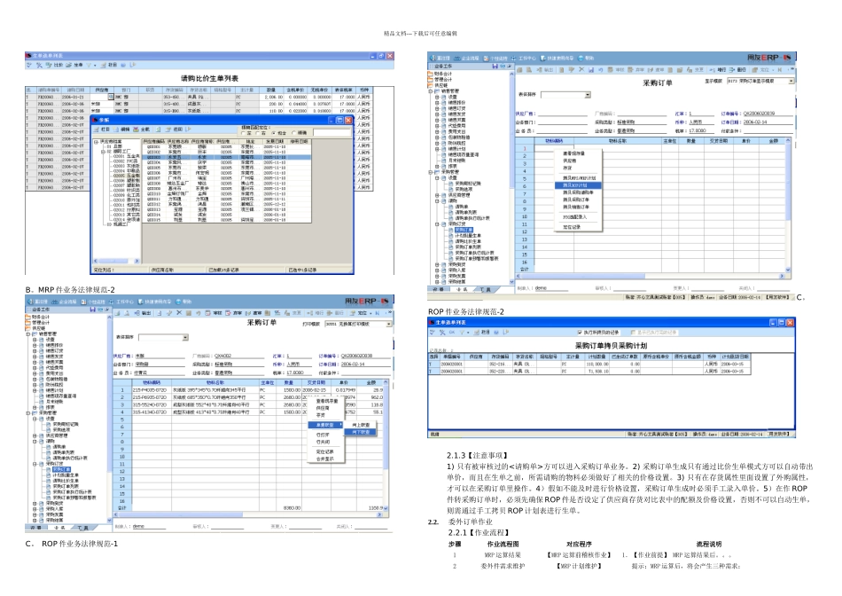Open 打印模版 dropdown in filled 采购订单 window
842x596 pixels.
(x=389, y=324)
